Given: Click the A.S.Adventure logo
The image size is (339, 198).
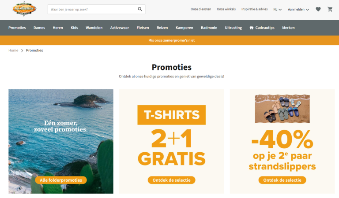Looking at the screenshot, I should (x=24, y=9).
